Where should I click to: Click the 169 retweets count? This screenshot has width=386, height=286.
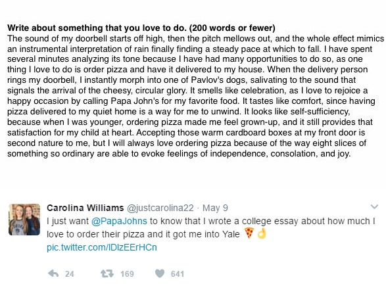pos(127,274)
